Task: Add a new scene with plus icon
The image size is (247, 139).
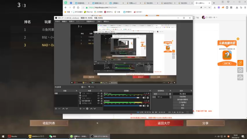Action: pos(56,109)
